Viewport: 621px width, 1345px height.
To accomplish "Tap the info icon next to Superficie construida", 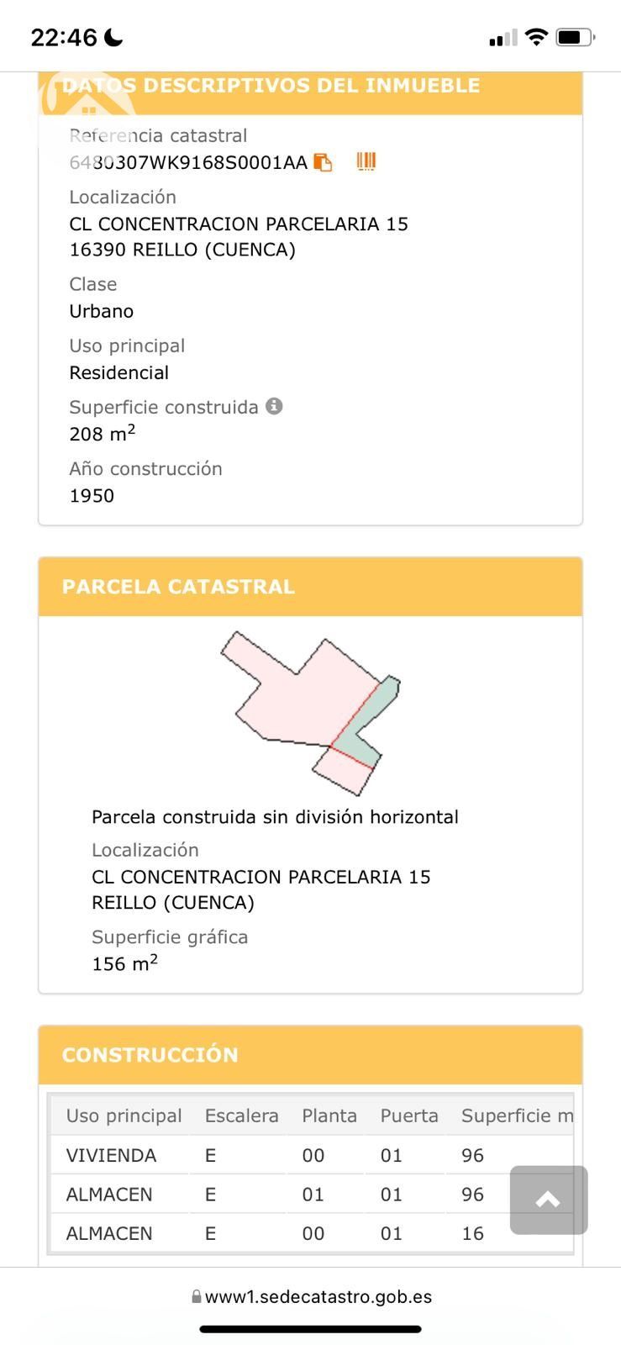I will (x=274, y=406).
